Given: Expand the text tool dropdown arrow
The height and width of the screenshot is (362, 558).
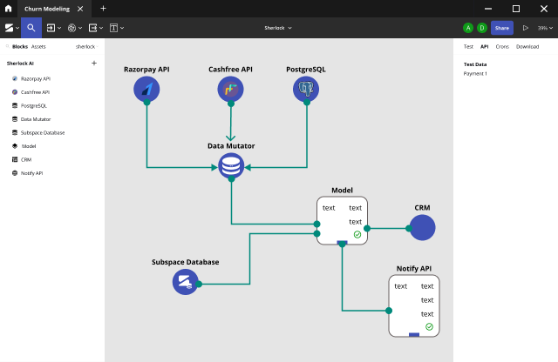Looking at the screenshot, I should pos(122,28).
